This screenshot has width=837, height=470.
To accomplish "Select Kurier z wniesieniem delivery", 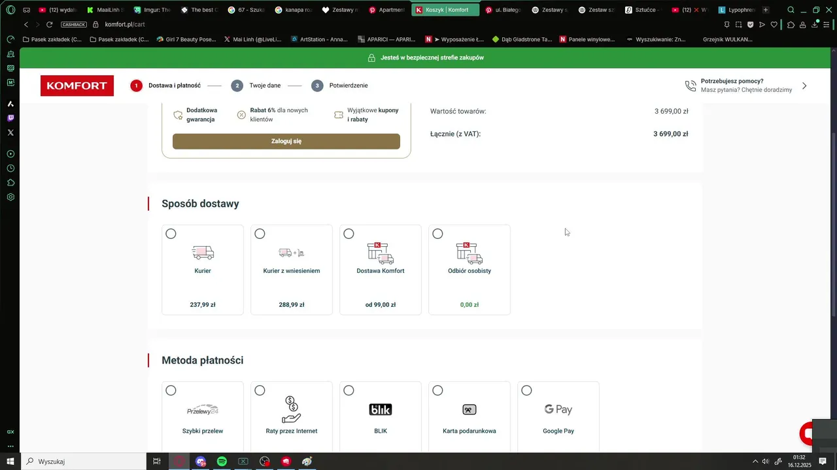I will [292, 270].
